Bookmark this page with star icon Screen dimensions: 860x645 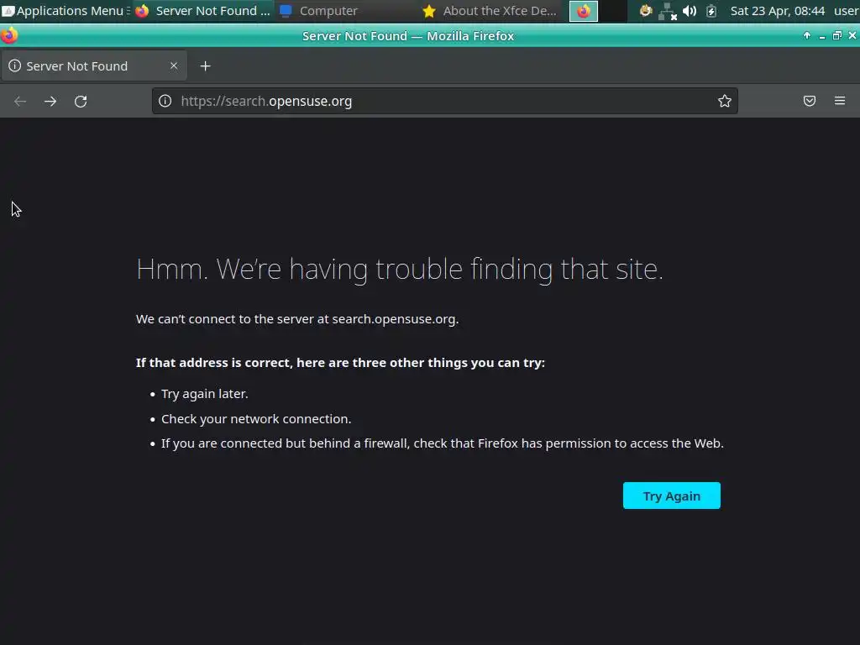tap(725, 101)
